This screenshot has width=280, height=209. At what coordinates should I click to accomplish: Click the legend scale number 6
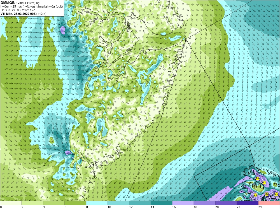(66, 207)
